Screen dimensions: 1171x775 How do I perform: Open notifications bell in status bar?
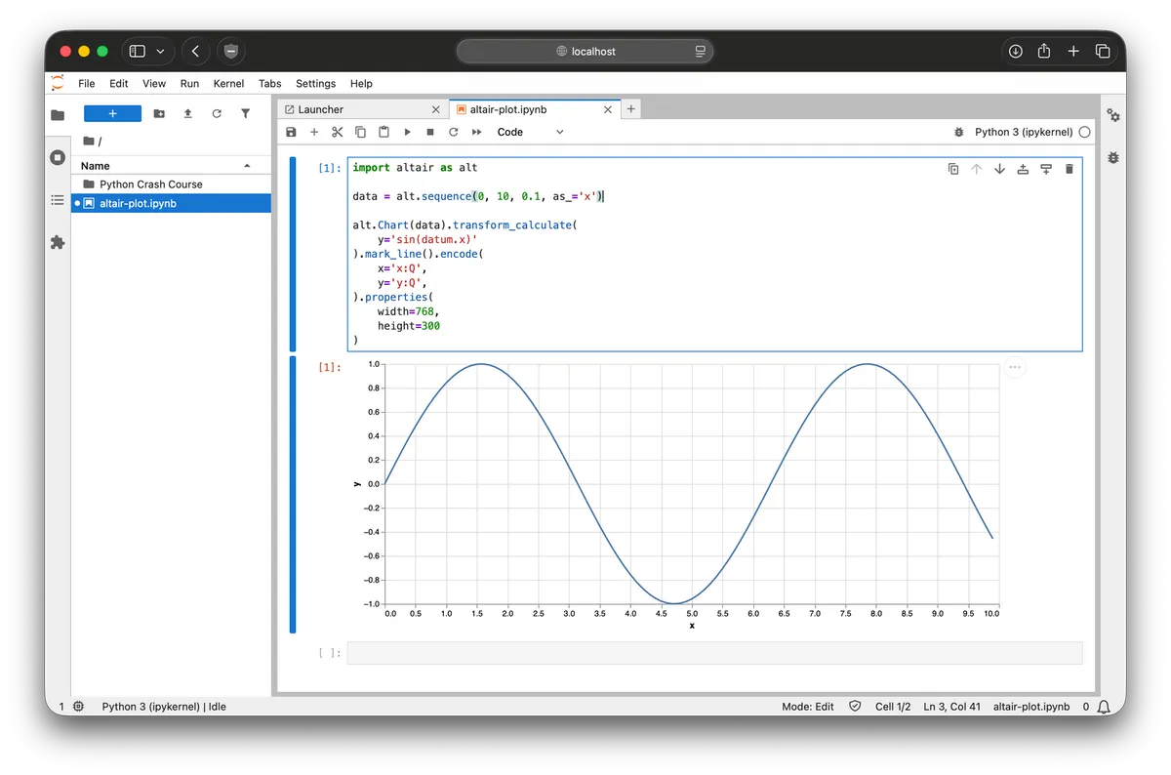coord(1104,706)
